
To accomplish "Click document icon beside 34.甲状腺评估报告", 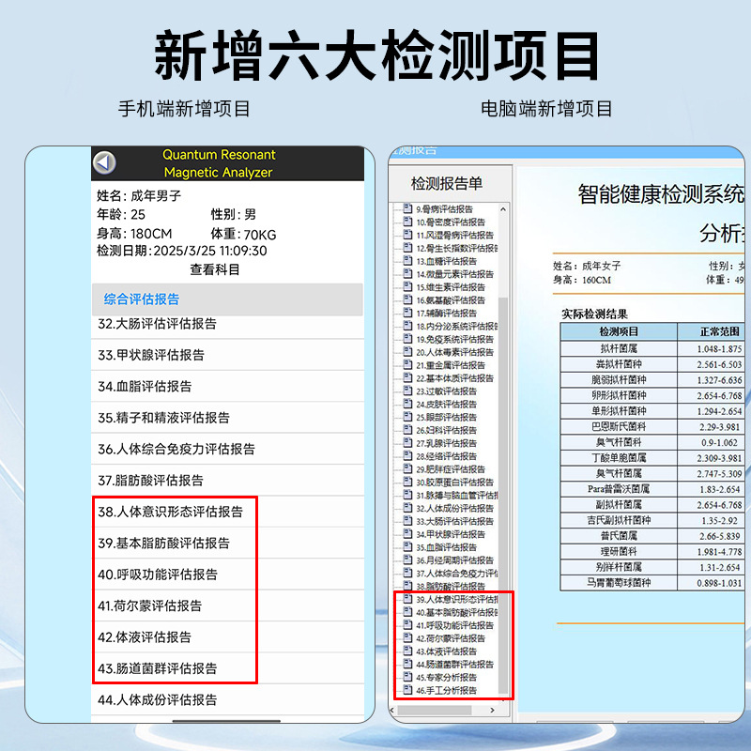I will click(x=407, y=533).
